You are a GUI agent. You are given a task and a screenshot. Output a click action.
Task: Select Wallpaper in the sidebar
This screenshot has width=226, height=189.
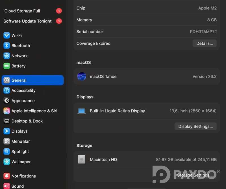click(x=32, y=162)
